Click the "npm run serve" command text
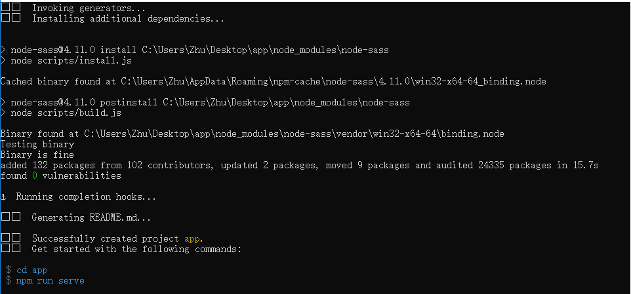This screenshot has width=631, height=294. click(x=50, y=280)
